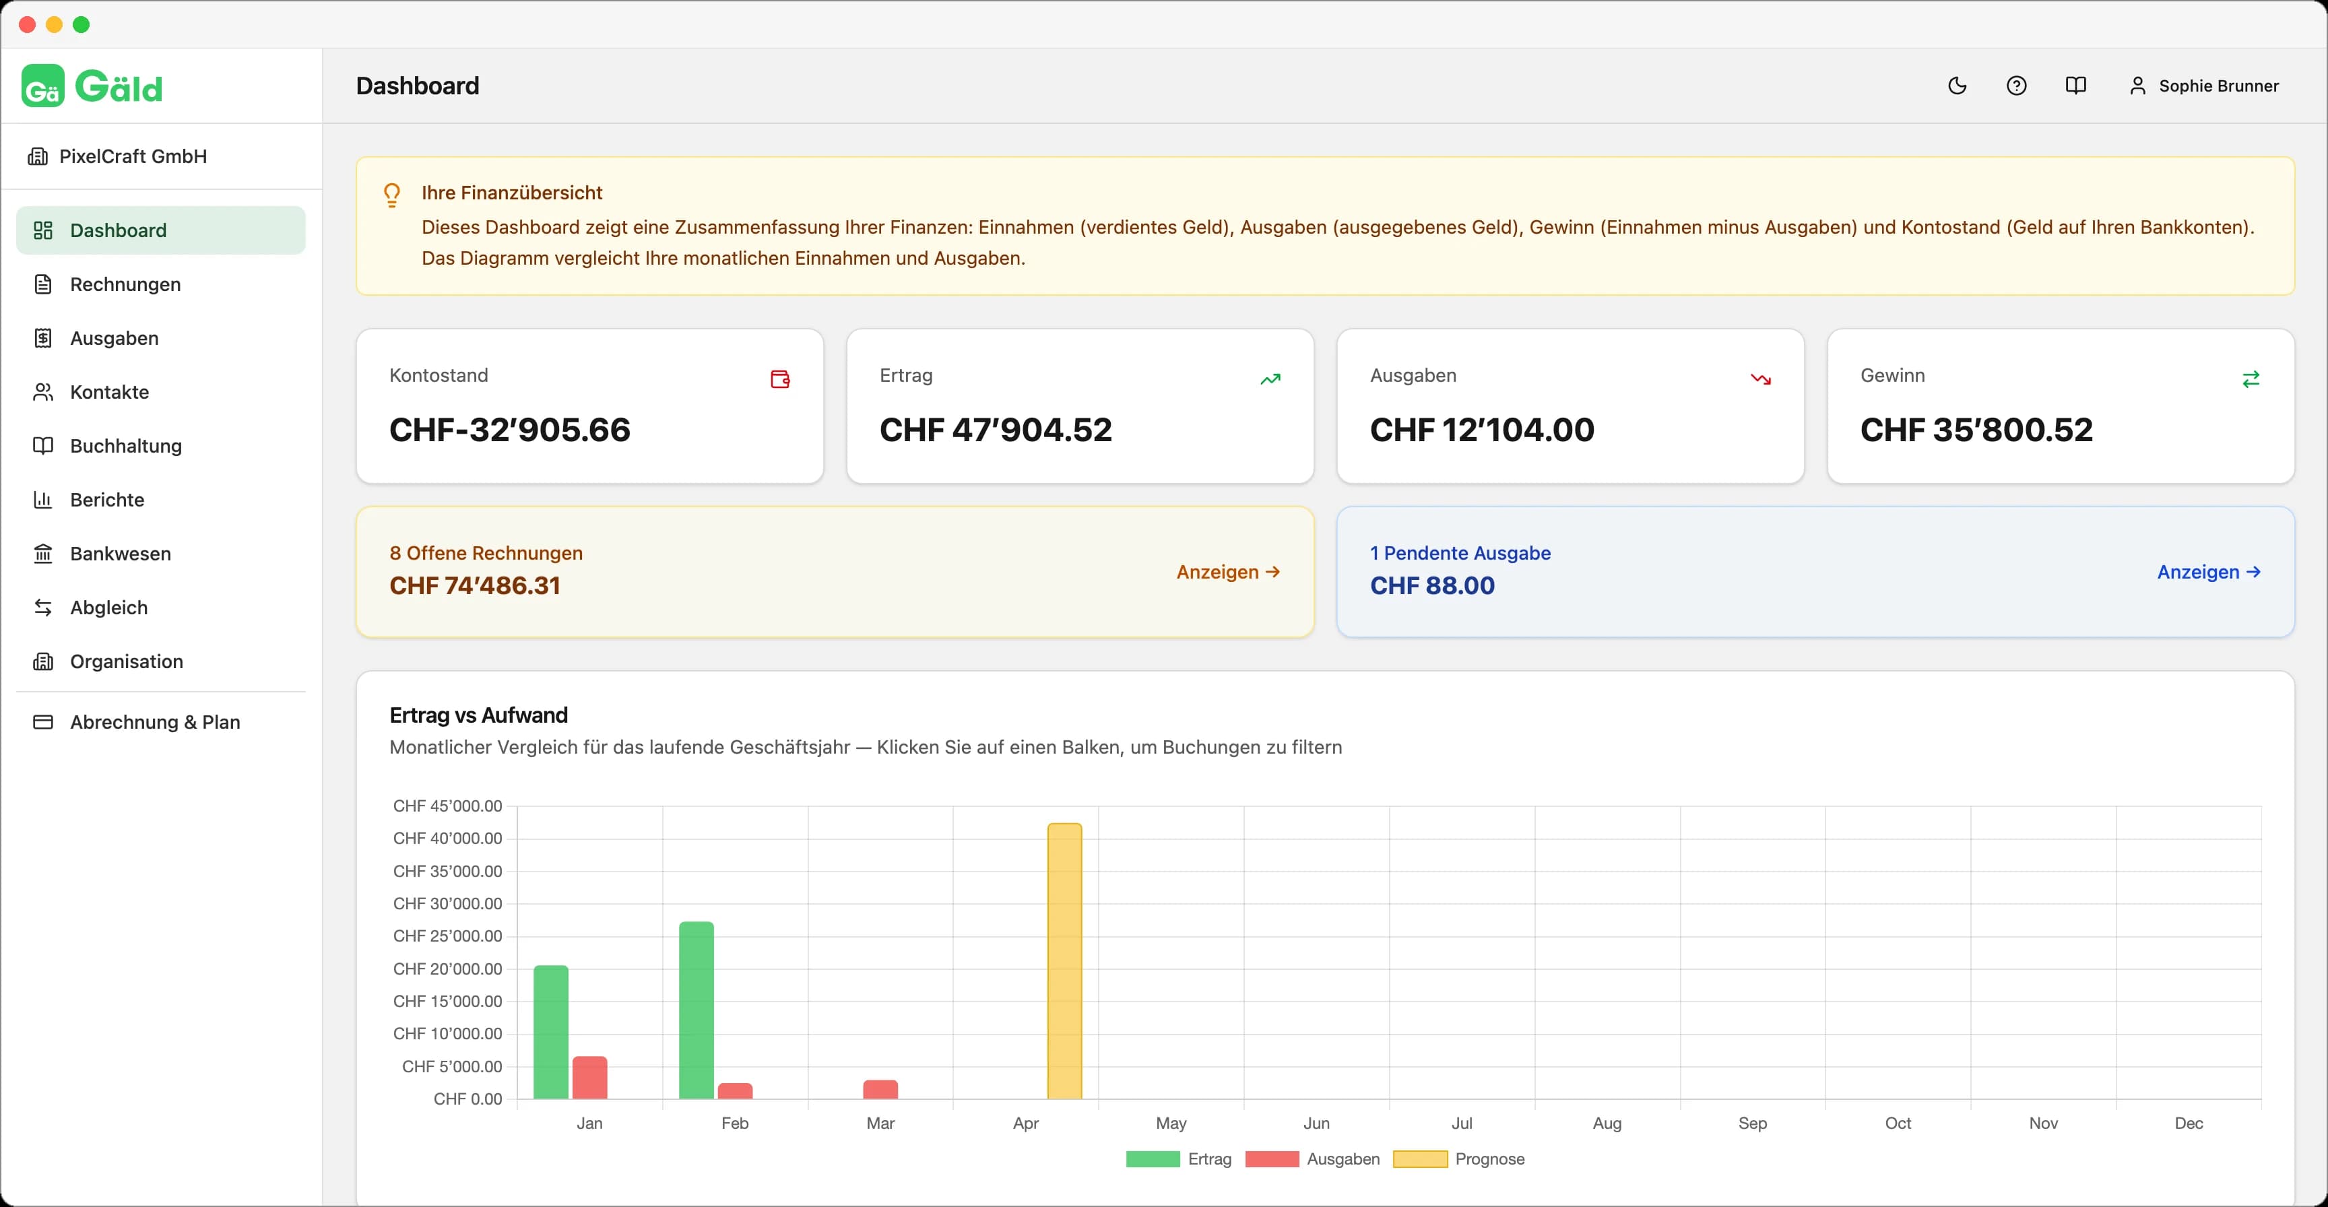Open Berichte in sidebar
The height and width of the screenshot is (1207, 2328).
161,500
